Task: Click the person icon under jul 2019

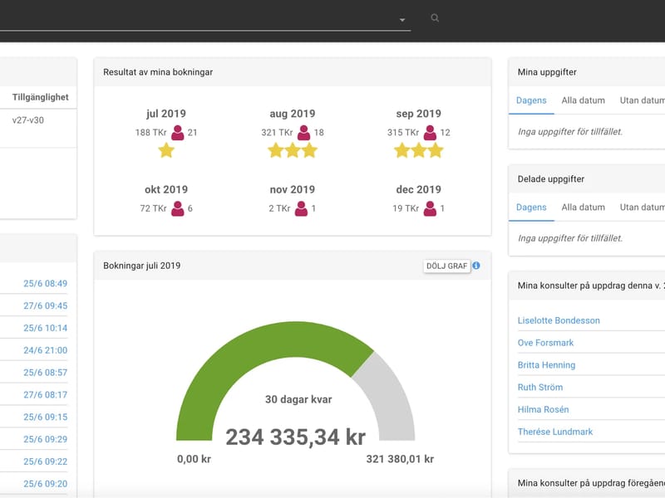Action: coord(178,133)
